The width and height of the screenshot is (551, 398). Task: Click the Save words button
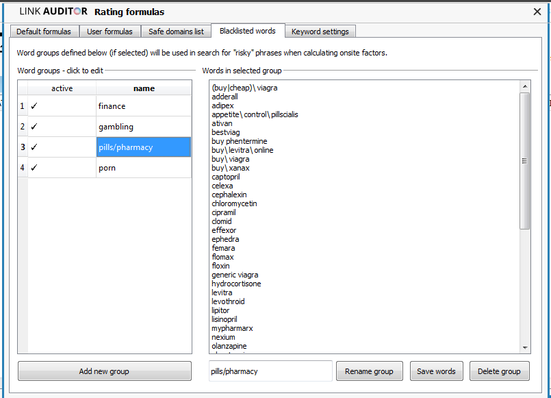point(436,371)
